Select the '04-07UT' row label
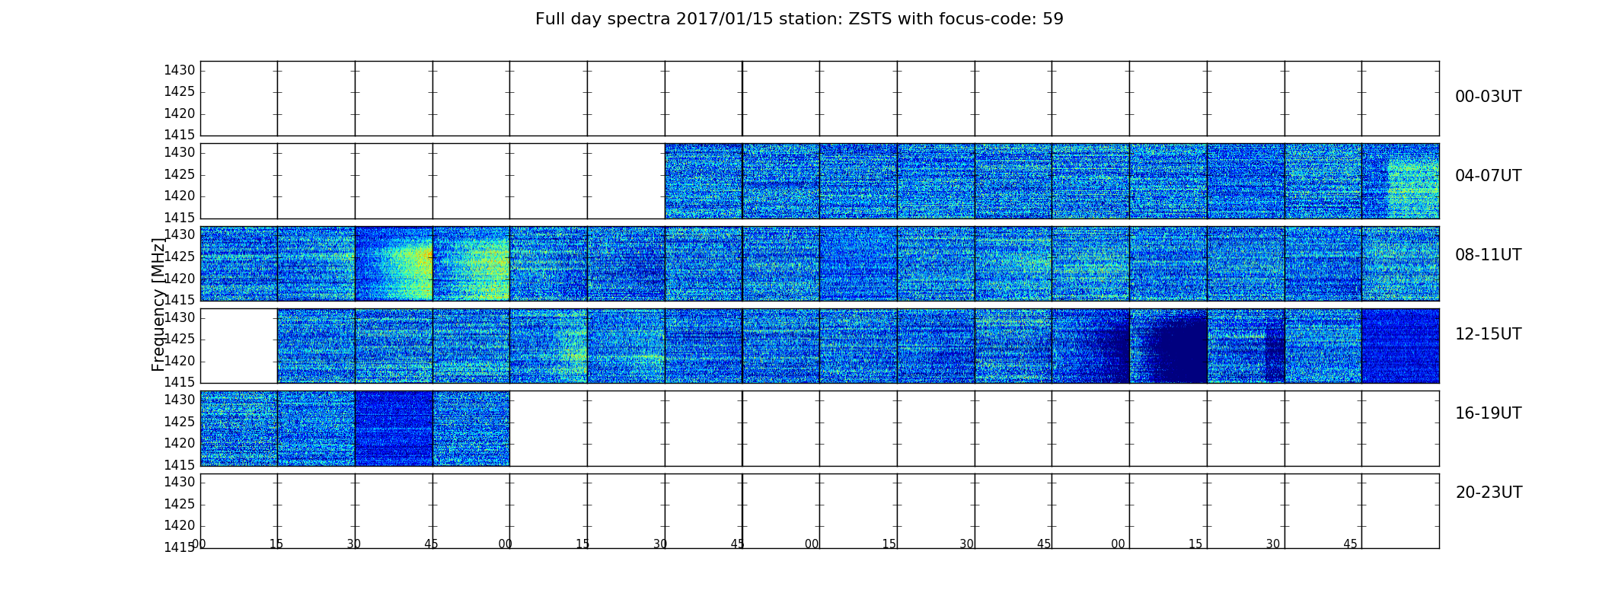This screenshot has height=609, width=1599. pos(1488,176)
